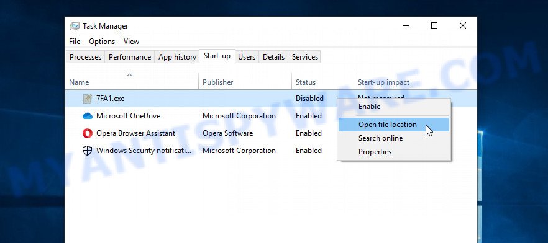
Task: Select the 7FA1.exe row name
Action: (x=110, y=99)
